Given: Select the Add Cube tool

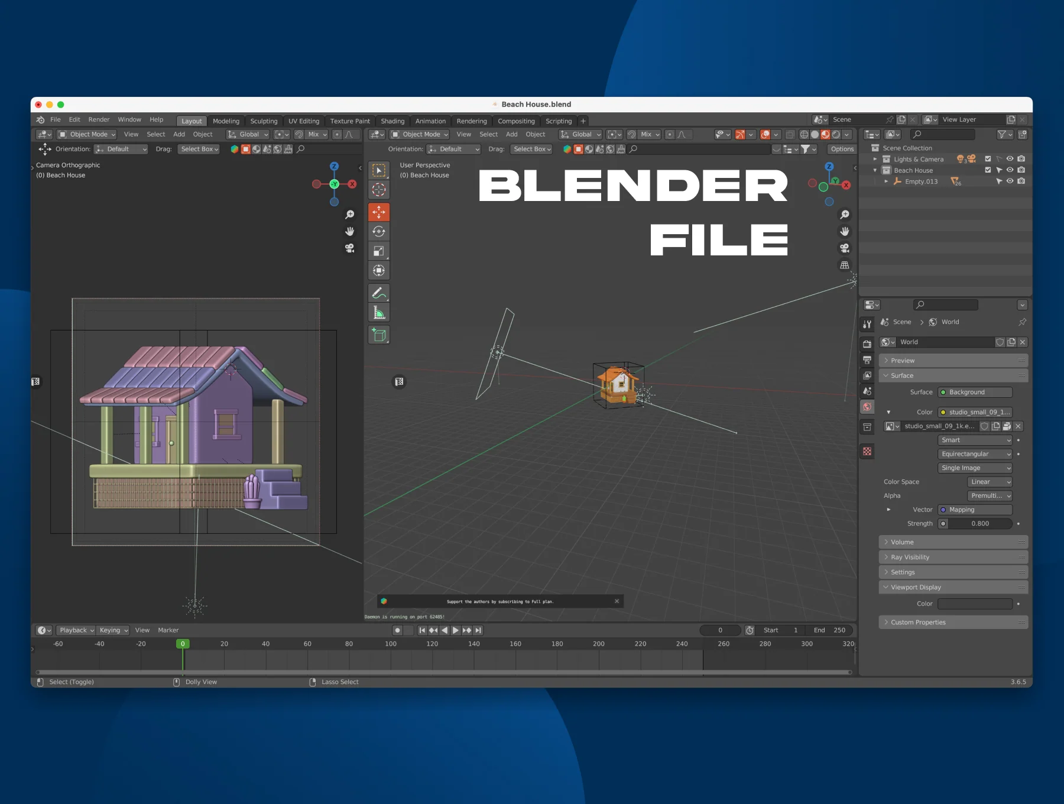Looking at the screenshot, I should 379,335.
